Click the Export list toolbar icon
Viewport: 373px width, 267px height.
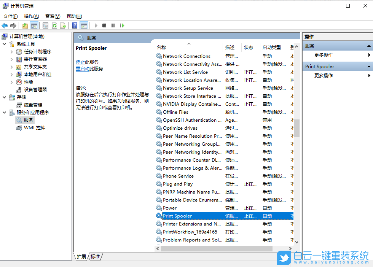pyautogui.click(x=63, y=25)
